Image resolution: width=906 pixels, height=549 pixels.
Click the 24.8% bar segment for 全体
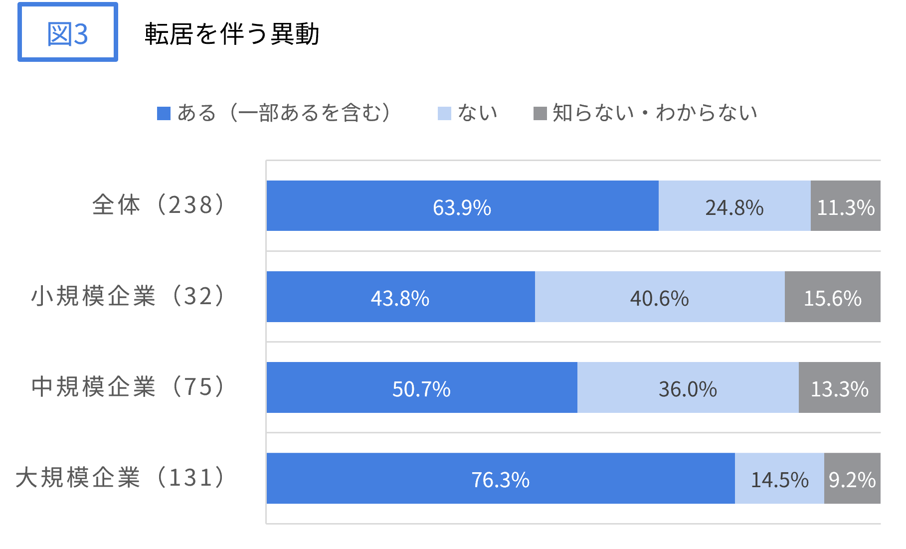coord(734,206)
